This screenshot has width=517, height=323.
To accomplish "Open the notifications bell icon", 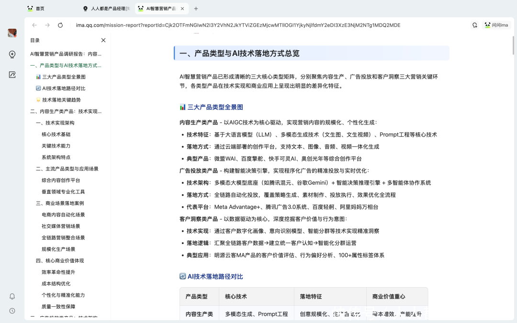I will coord(12,296).
